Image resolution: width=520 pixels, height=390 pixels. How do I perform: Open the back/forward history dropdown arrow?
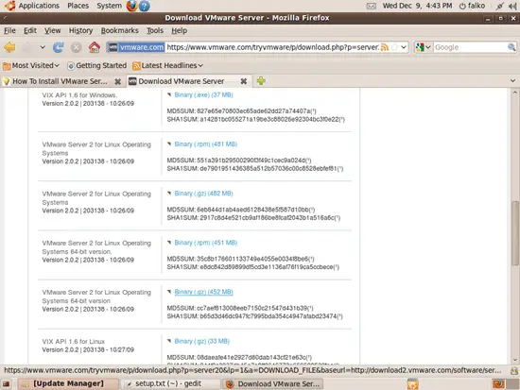[43, 47]
